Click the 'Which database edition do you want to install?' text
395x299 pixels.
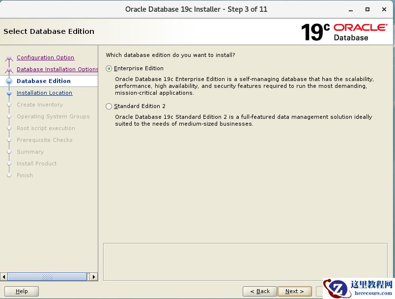(x=170, y=55)
